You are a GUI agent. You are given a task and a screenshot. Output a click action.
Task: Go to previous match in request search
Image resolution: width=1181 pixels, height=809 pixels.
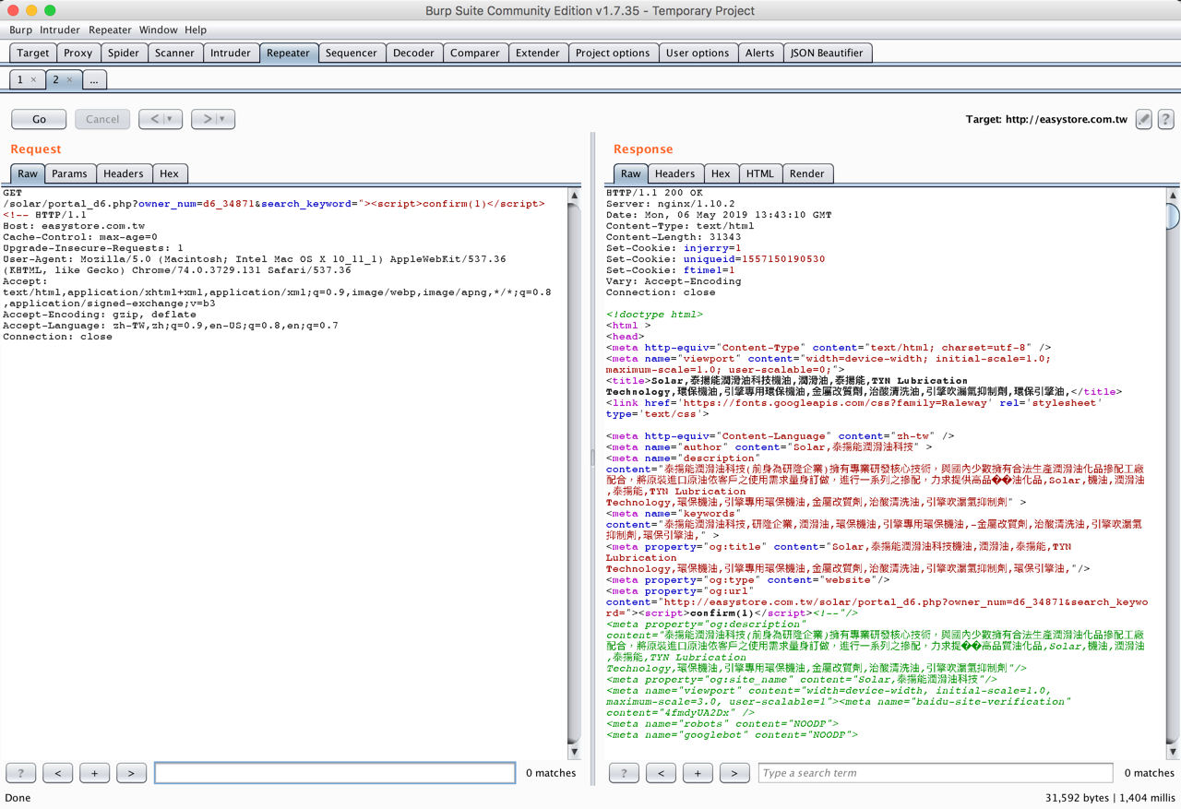[58, 773]
